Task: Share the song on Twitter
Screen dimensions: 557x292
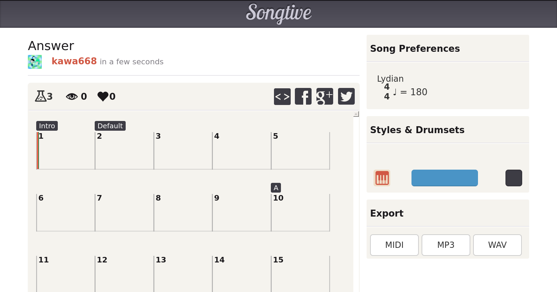Action: (x=346, y=96)
